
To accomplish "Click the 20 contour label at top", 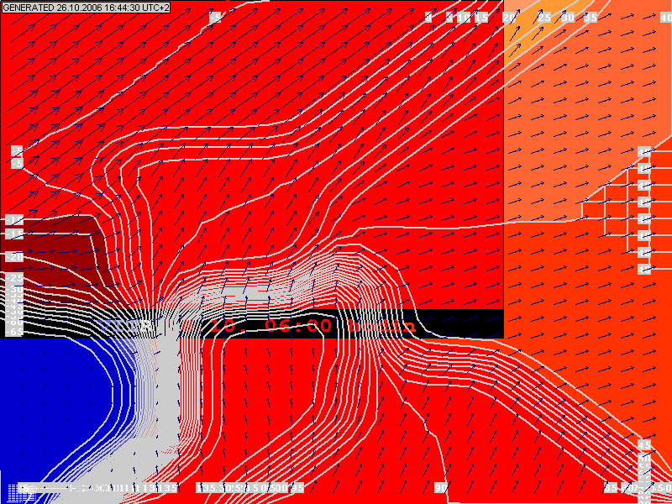I will (x=509, y=17).
